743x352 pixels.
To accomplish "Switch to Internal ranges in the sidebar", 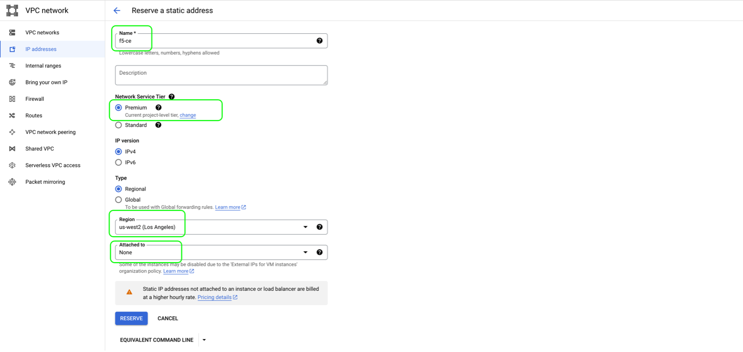I will click(x=11, y=65).
